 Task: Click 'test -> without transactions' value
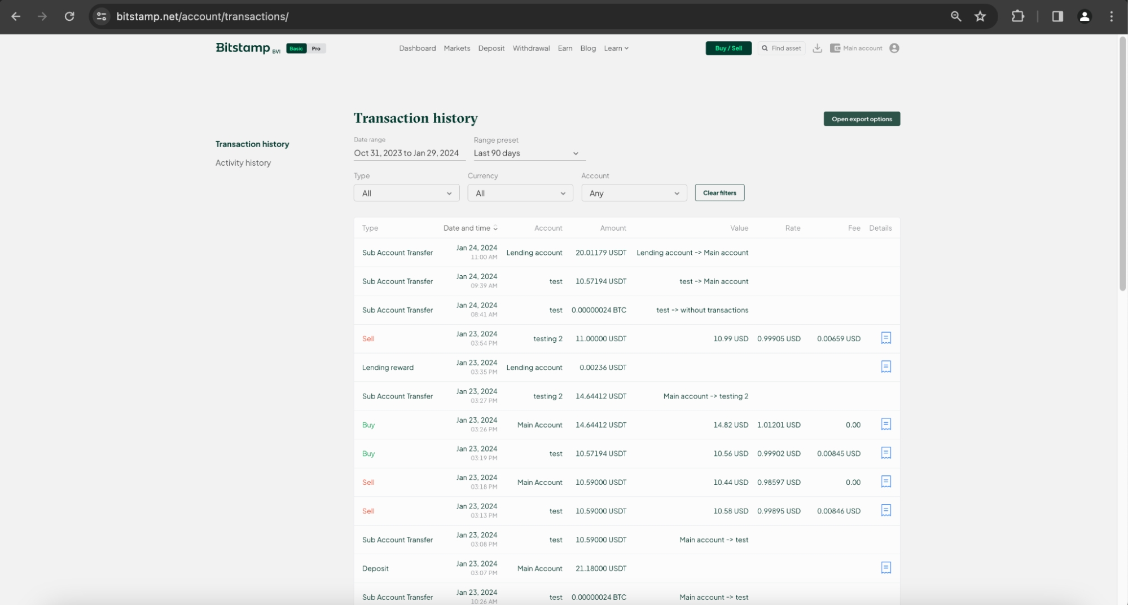click(702, 310)
